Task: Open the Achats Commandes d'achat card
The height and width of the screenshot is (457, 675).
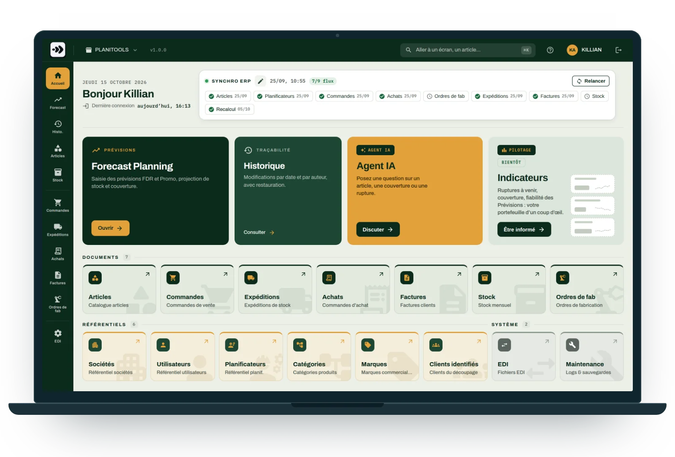Action: [x=353, y=289]
